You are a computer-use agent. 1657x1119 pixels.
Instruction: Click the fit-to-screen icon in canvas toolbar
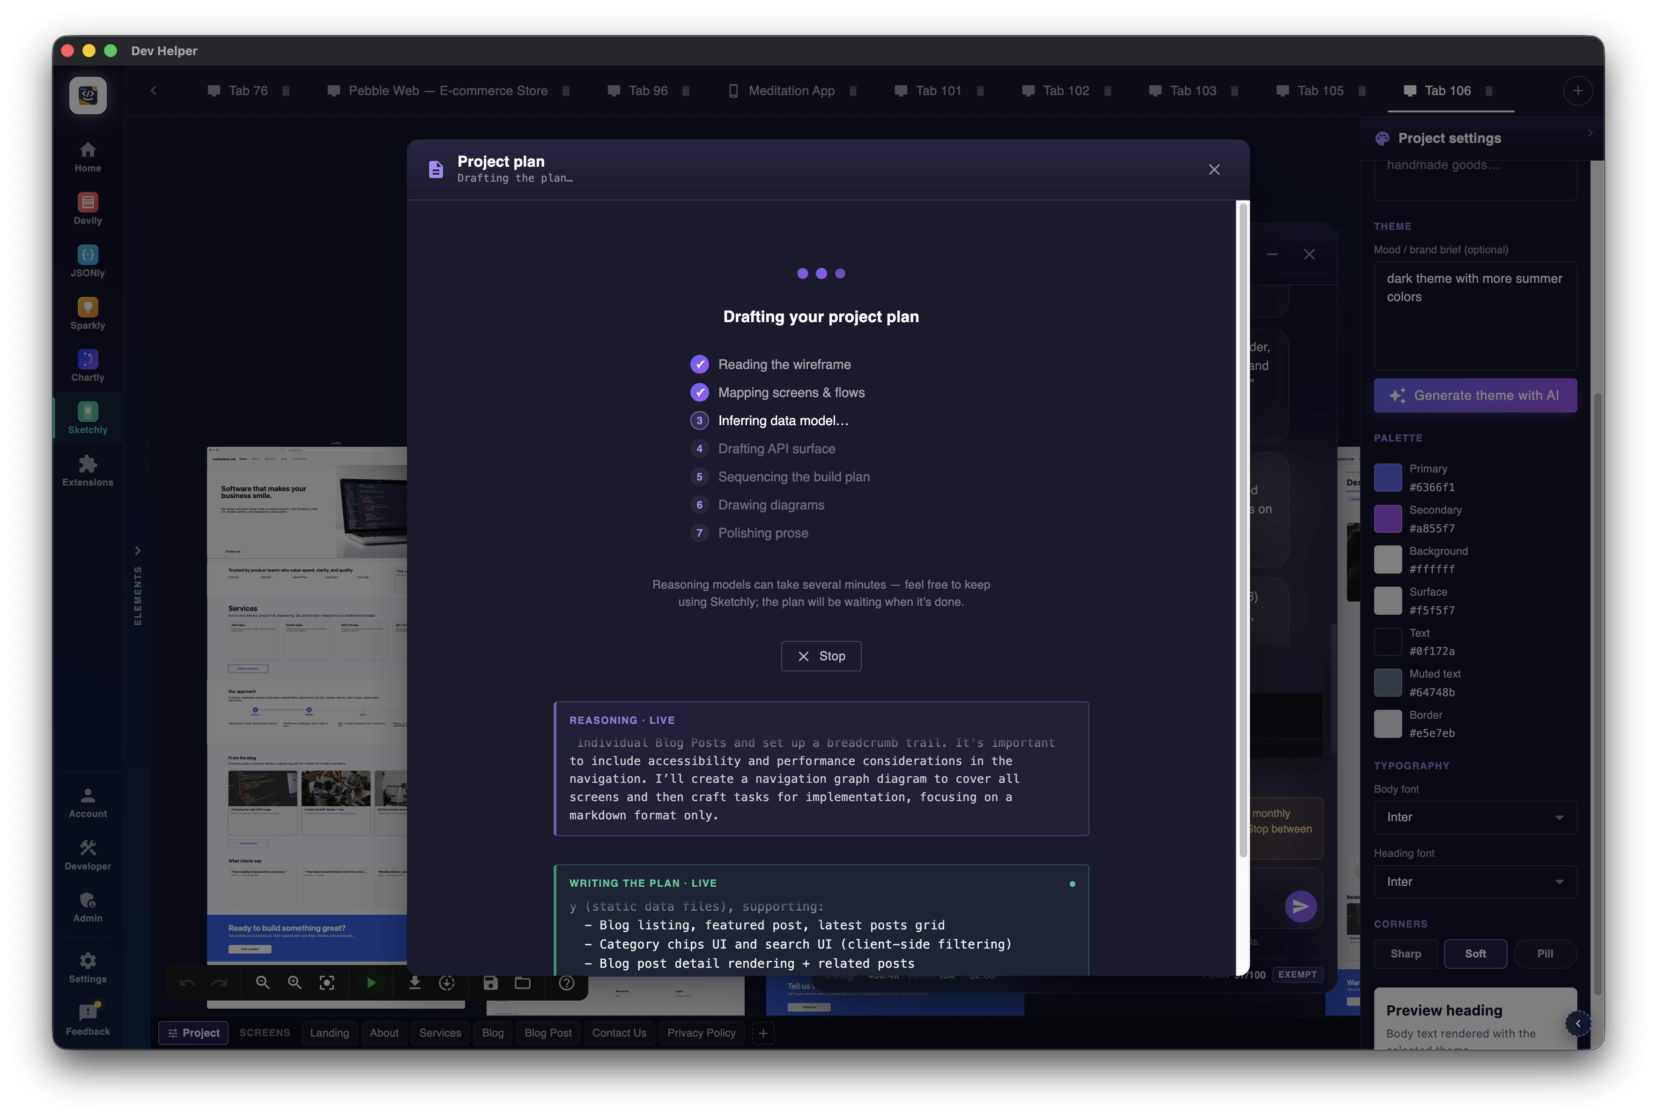point(326,983)
